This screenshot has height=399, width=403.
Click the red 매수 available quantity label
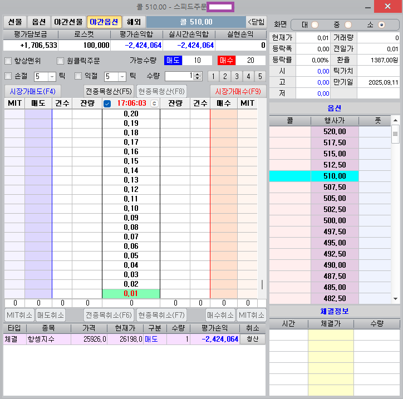(x=227, y=60)
